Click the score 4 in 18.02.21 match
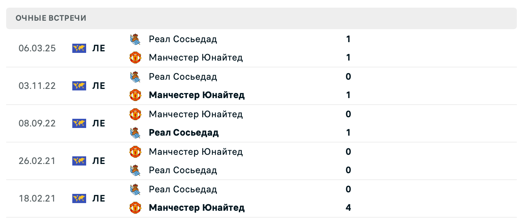 [348, 208]
